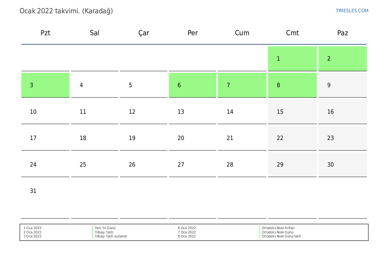Select Ortodoks Noel Arifesi legend entry
The height and width of the screenshot is (275, 388).
click(278, 228)
